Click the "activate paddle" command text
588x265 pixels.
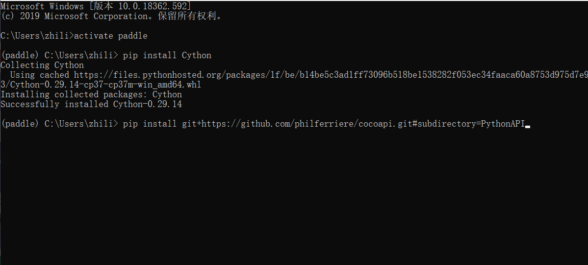pos(111,36)
